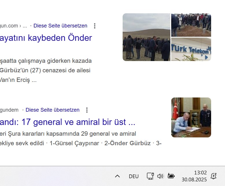Click snippet text 'şaatta çalışmaya giderken kazada'

click(46, 61)
